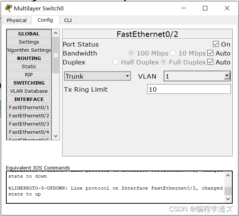Open Algorithm Settings in the sidebar
The image size is (239, 216).
pyautogui.click(x=29, y=50)
